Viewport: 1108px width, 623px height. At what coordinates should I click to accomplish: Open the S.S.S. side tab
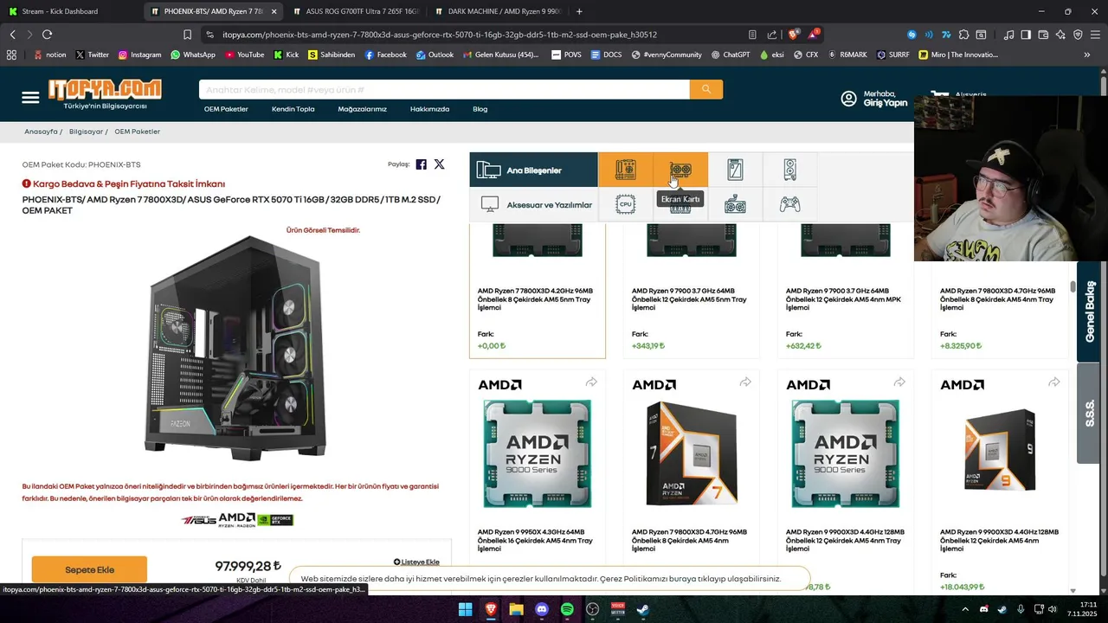click(x=1090, y=413)
